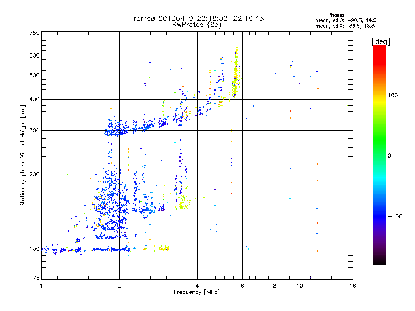Click the x-axis '4' tick label
This screenshot has width=415, height=311.
(197, 286)
